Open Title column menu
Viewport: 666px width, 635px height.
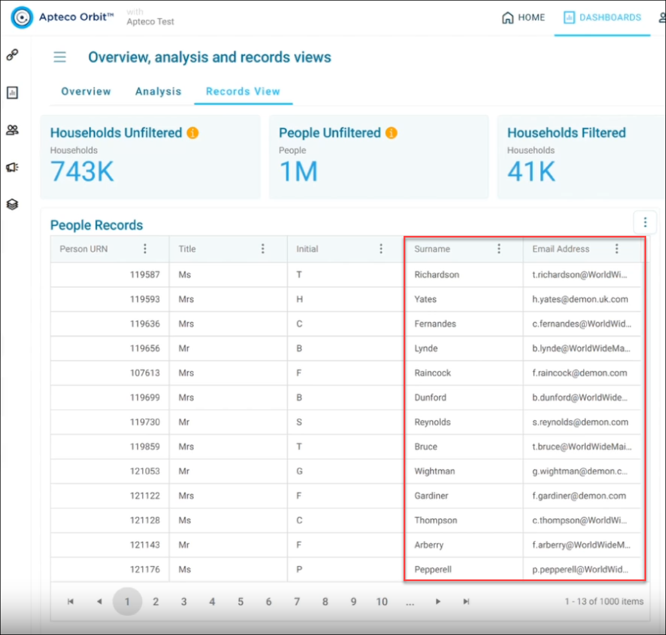[263, 248]
